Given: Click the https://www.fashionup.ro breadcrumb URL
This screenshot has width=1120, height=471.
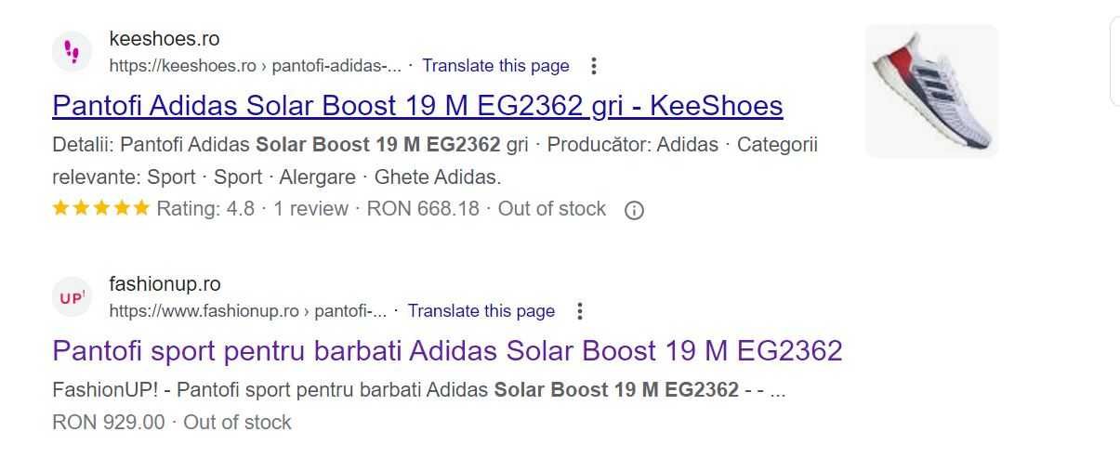Looking at the screenshot, I should click(248, 311).
